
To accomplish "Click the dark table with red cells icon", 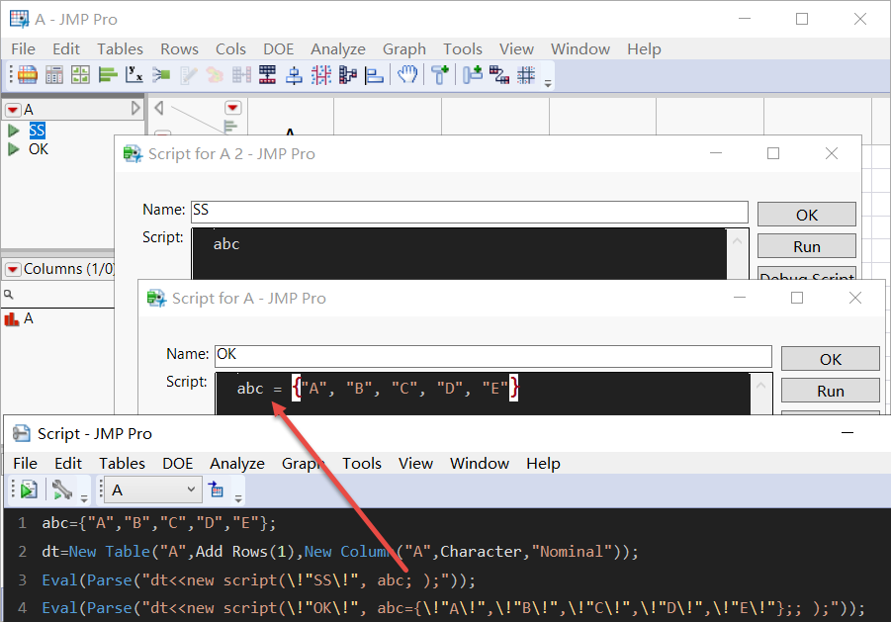I will [x=267, y=74].
